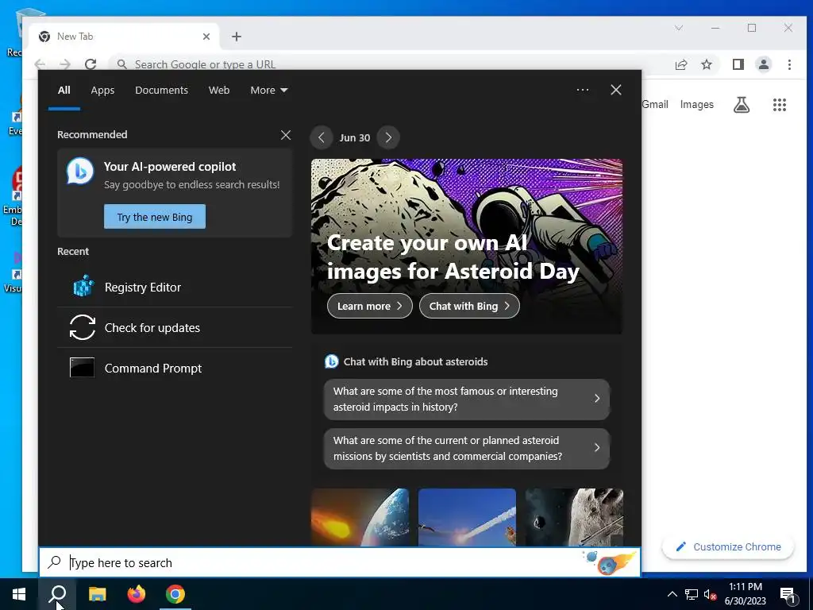This screenshot has width=813, height=610.
Task: Switch to the Web search tab
Action: click(x=219, y=91)
